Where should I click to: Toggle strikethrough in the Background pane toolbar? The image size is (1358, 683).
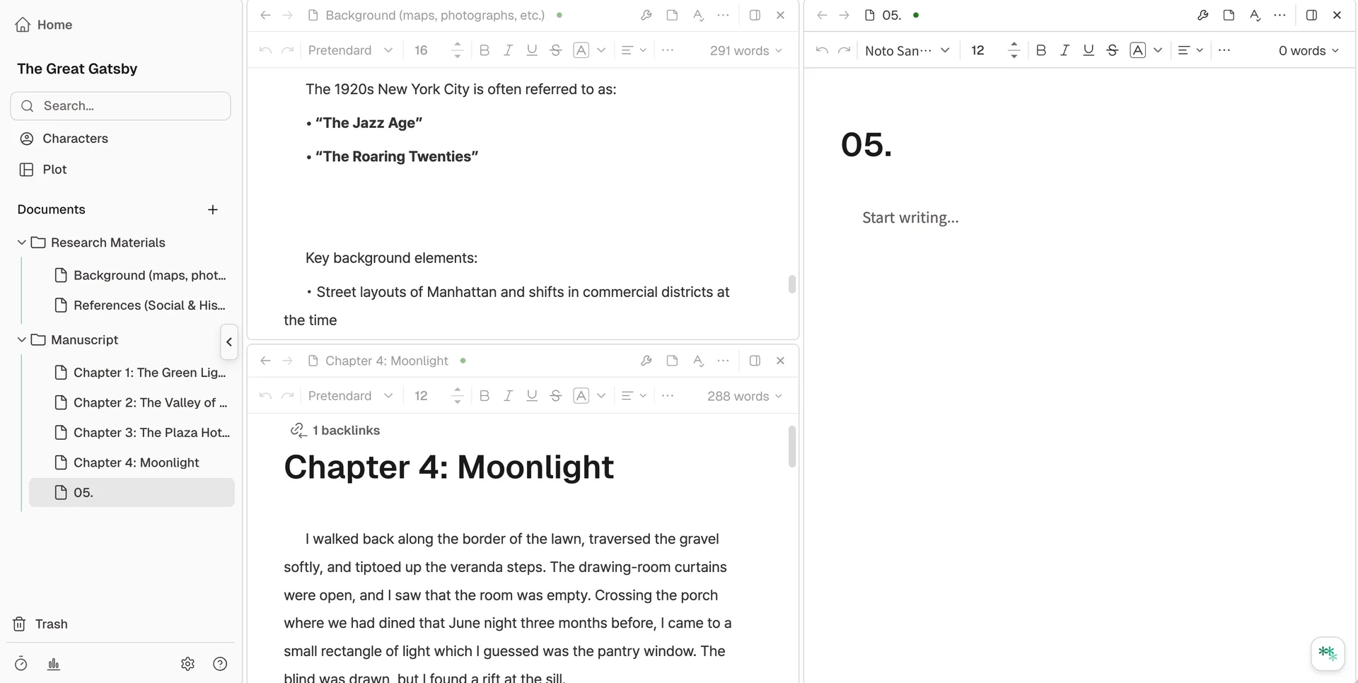click(556, 50)
